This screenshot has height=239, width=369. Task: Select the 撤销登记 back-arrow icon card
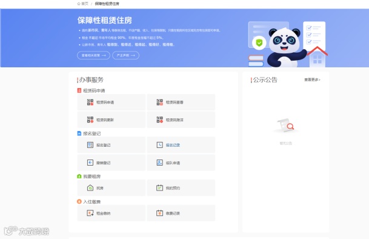(111, 163)
